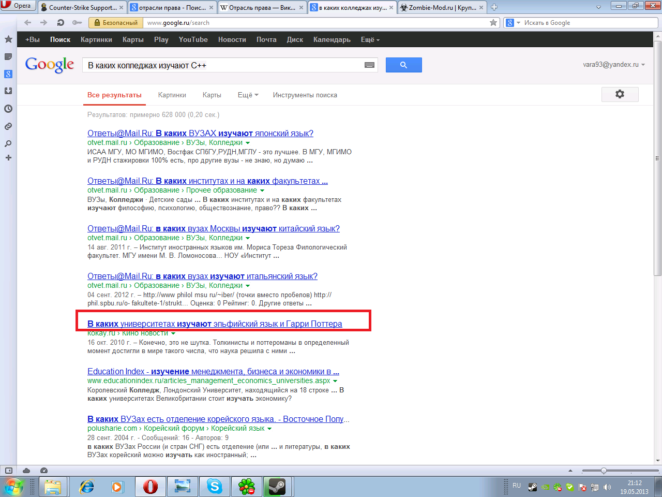Open ICQ from the taskbar
Viewport: 662px width, 497px height.
(247, 487)
